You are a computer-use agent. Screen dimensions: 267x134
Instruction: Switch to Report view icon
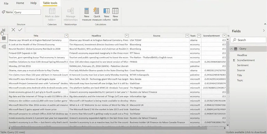click(x=4, y=30)
